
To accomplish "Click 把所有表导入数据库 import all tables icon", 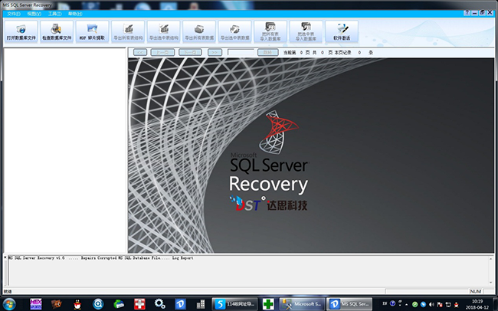I will click(x=270, y=31).
